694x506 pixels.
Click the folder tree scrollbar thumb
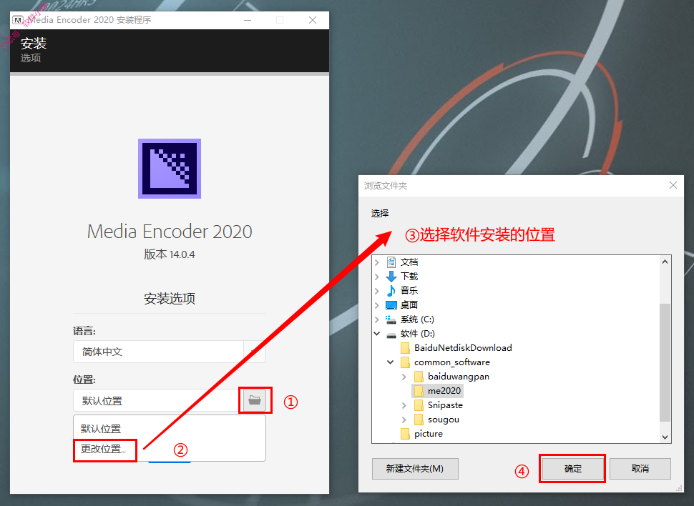pyautogui.click(x=665, y=362)
